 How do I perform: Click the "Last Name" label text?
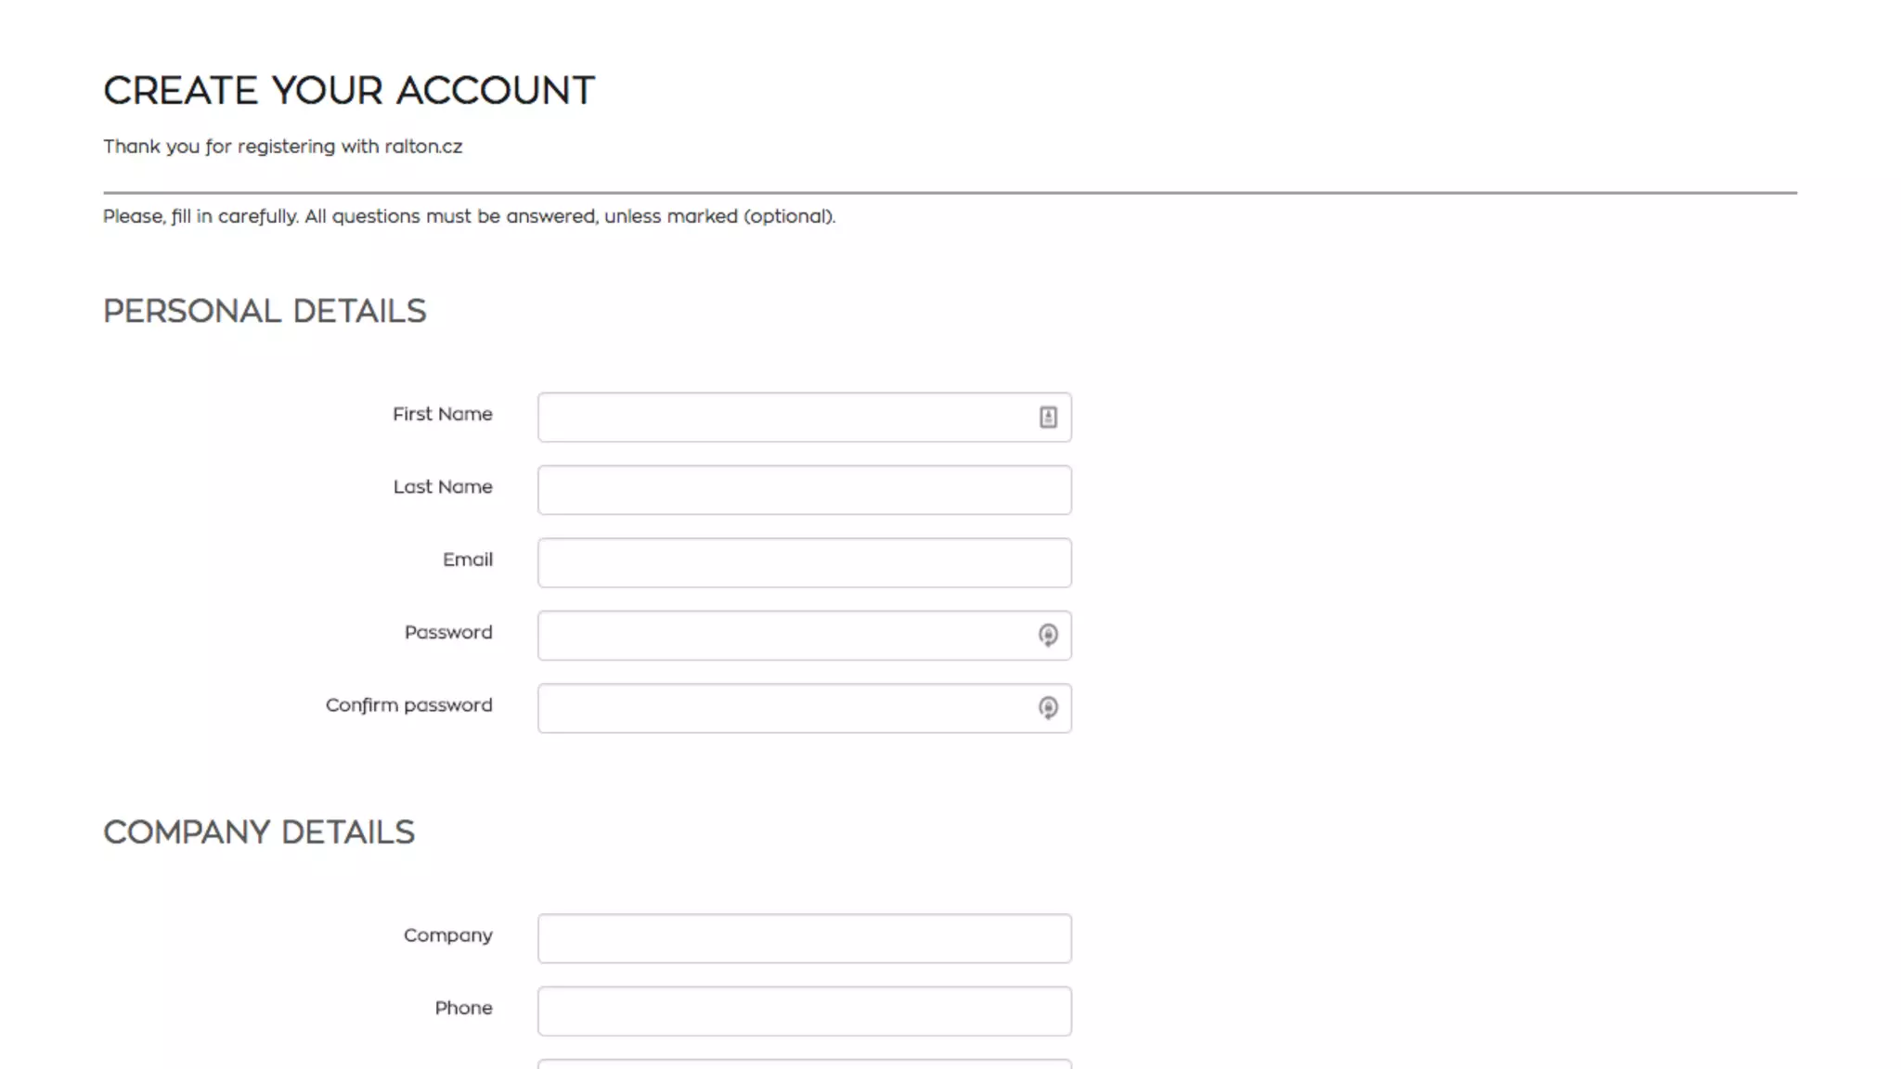click(443, 486)
